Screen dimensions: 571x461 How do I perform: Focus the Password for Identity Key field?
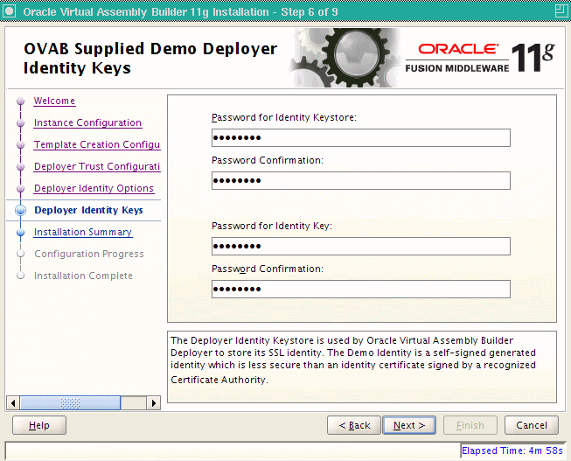coord(361,247)
